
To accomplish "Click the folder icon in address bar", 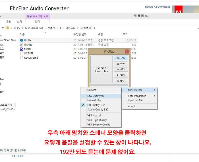I will (x=8, y=28).
